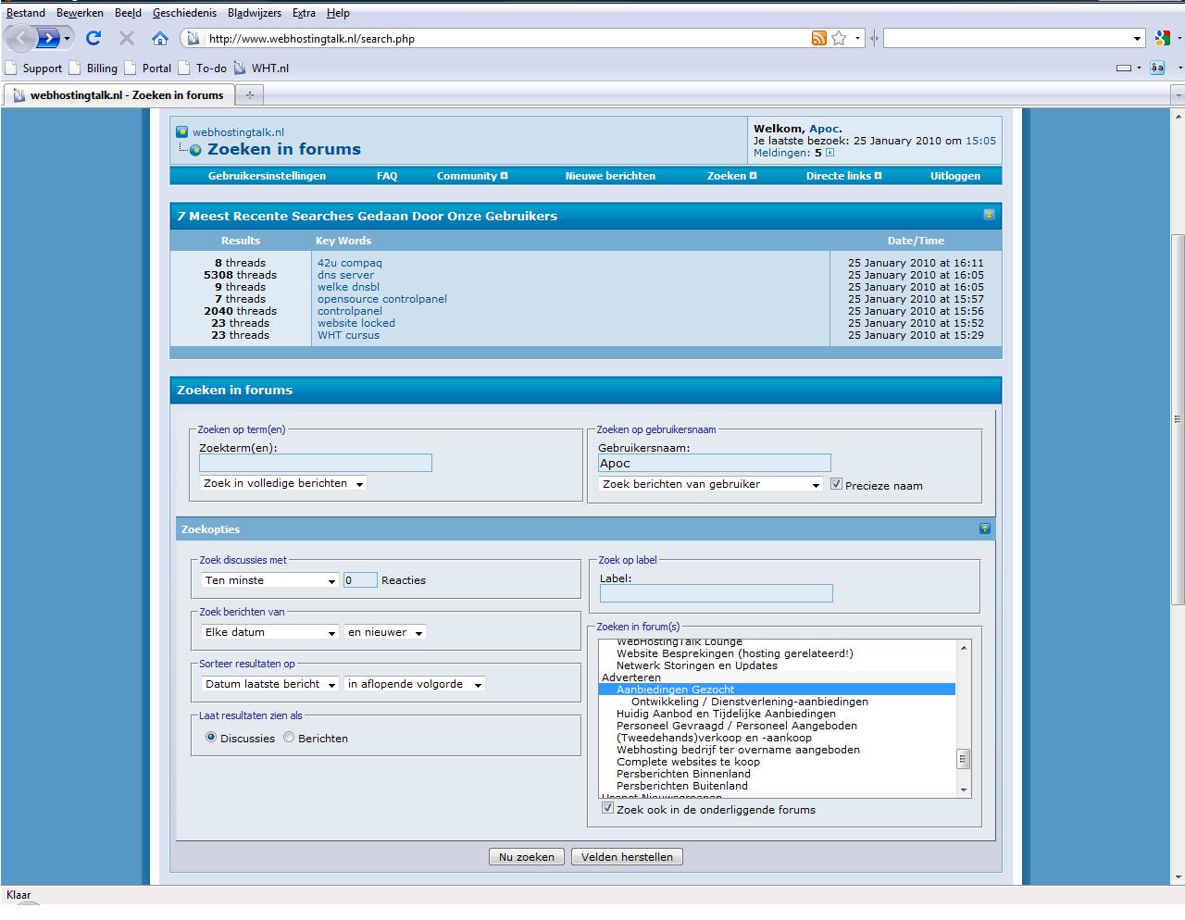1185x920 pixels.
Task: Open the Datum laatste bericht sort dropdown
Action: coord(270,684)
